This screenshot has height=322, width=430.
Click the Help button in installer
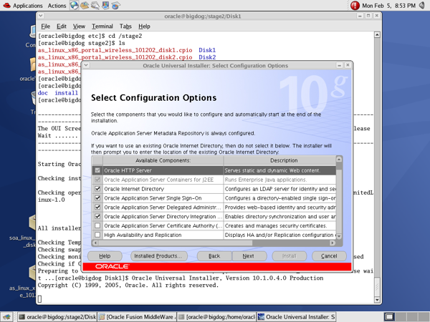[x=105, y=256]
